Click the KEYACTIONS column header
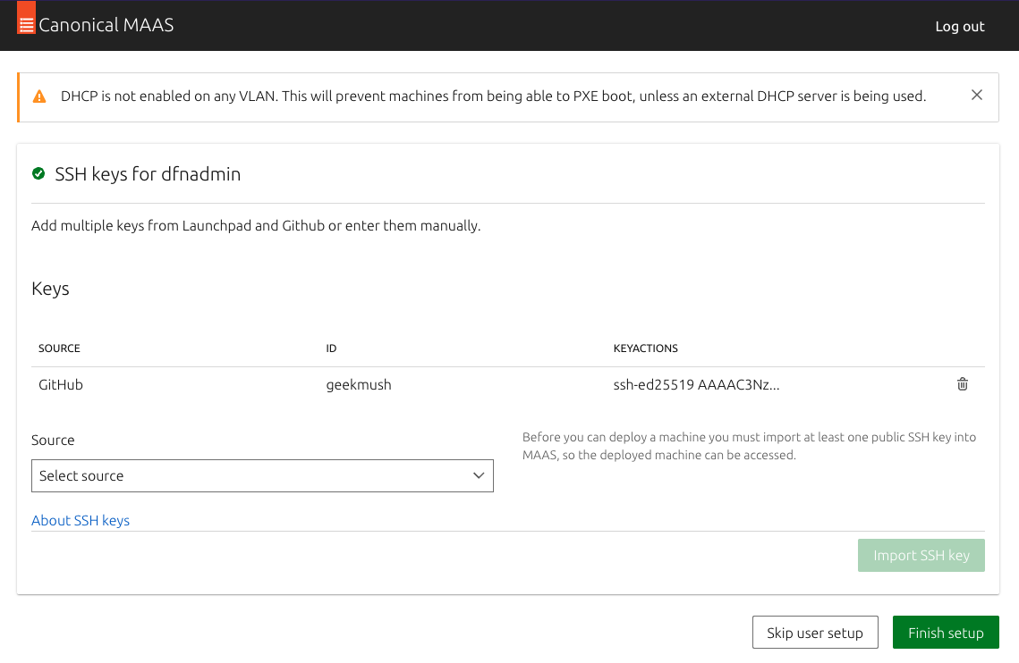The image size is (1019, 663). [645, 348]
